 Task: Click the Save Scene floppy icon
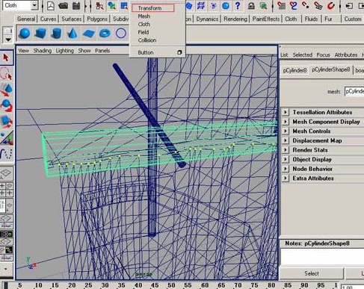click(76, 6)
